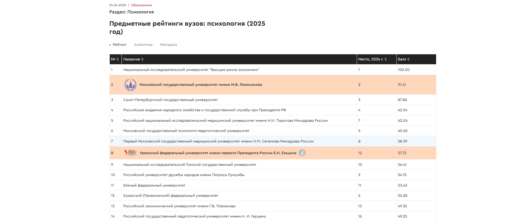Click Санкт-Петербургский государственный университет

[170, 100]
